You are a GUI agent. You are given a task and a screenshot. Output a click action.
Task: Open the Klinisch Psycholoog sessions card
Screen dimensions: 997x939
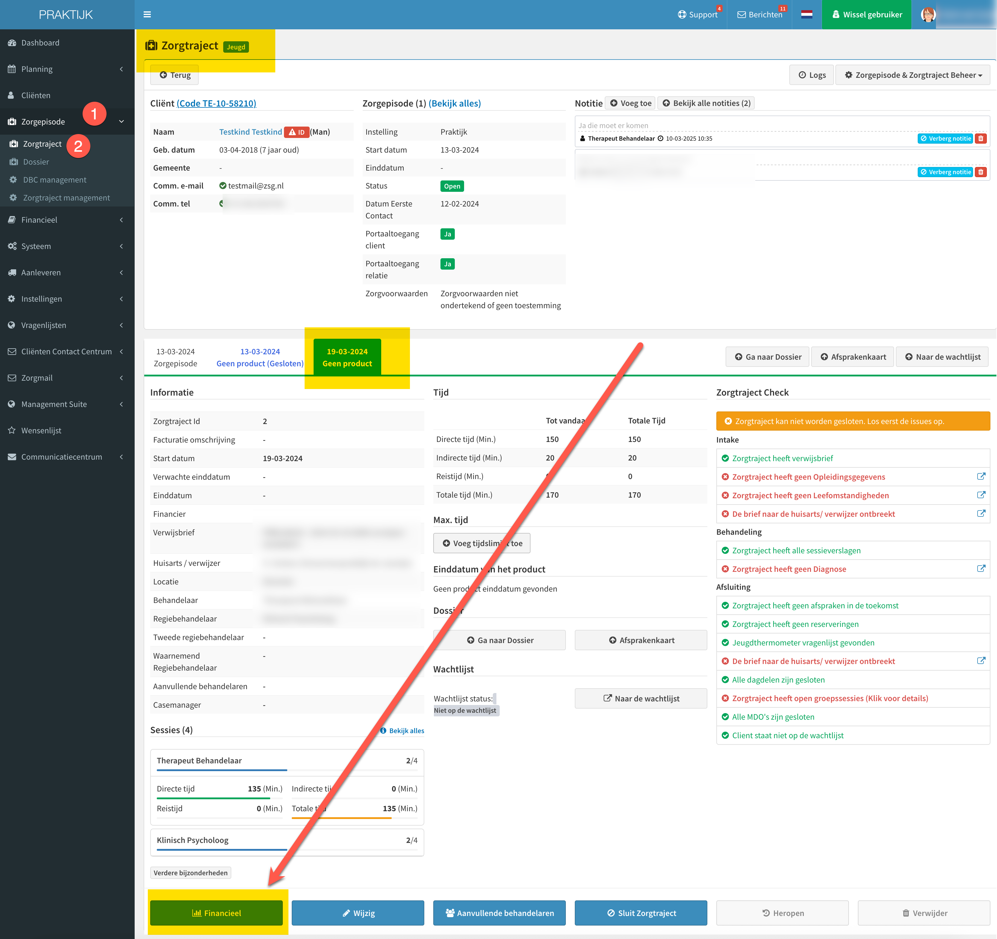(287, 842)
